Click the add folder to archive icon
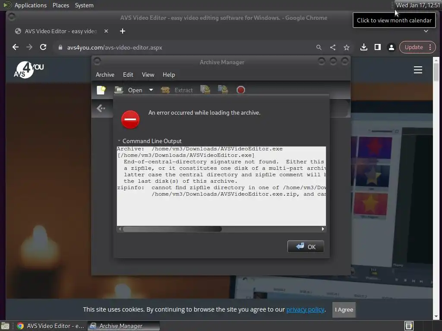 click(x=223, y=90)
